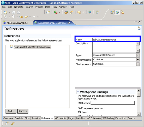Screen dimensions: 144x127
Task: Click the open type folder icon
Action: click(66, 12)
